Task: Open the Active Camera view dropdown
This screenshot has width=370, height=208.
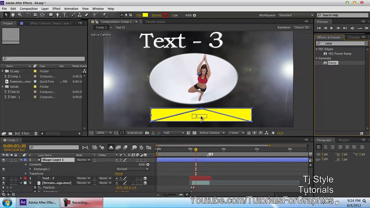Action: coord(212,133)
